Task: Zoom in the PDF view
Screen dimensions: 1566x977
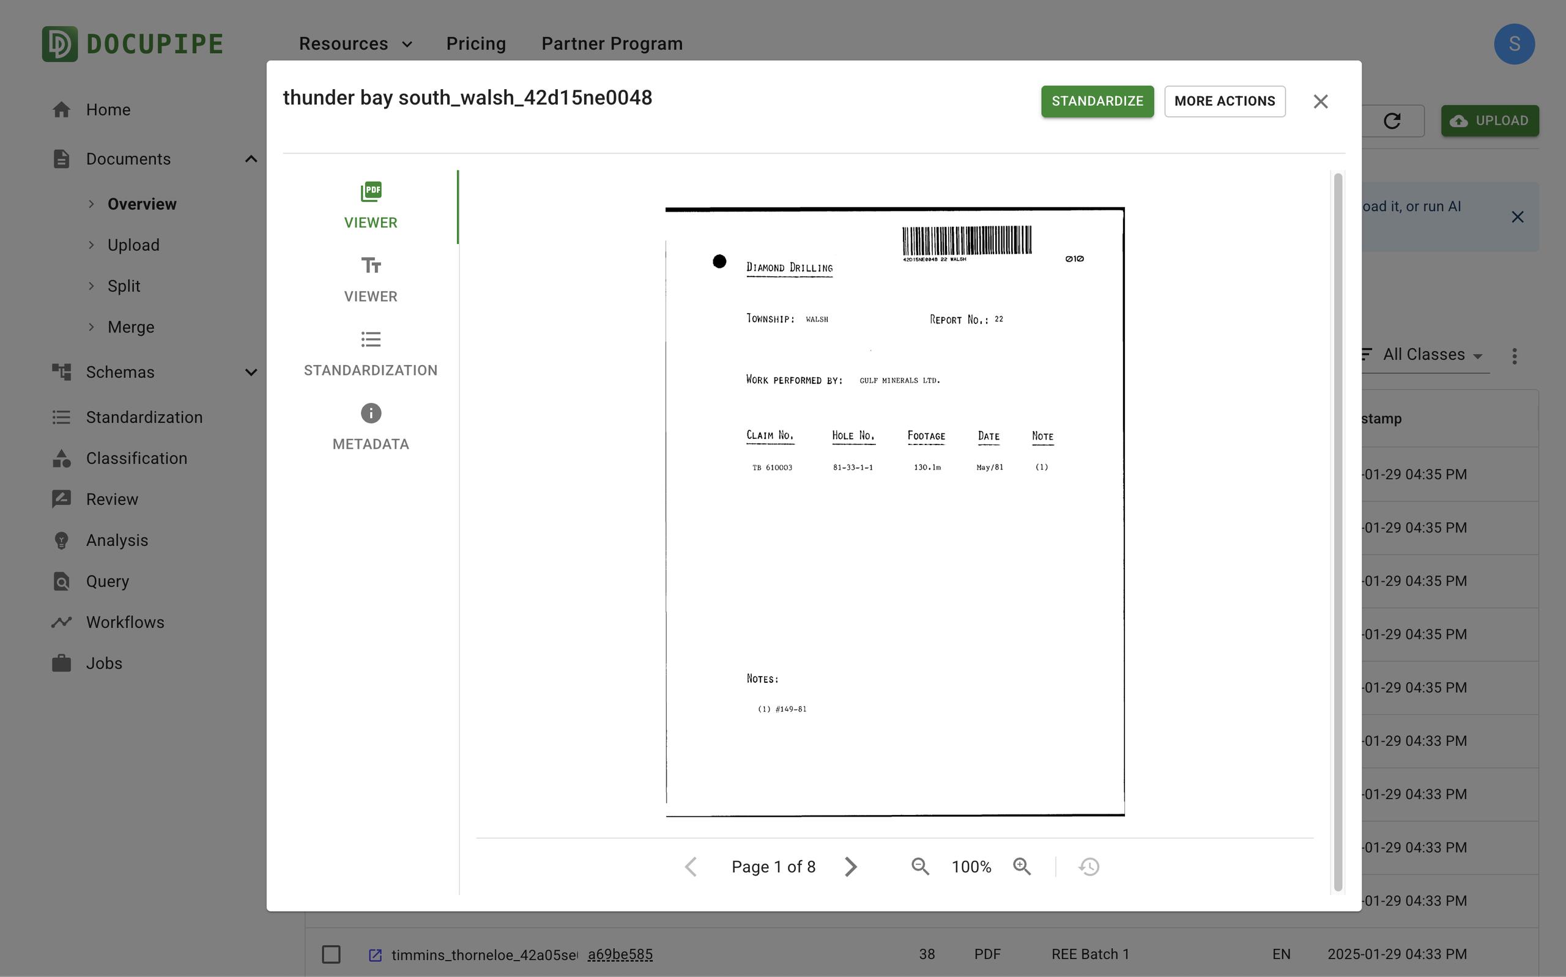Action: (1022, 866)
